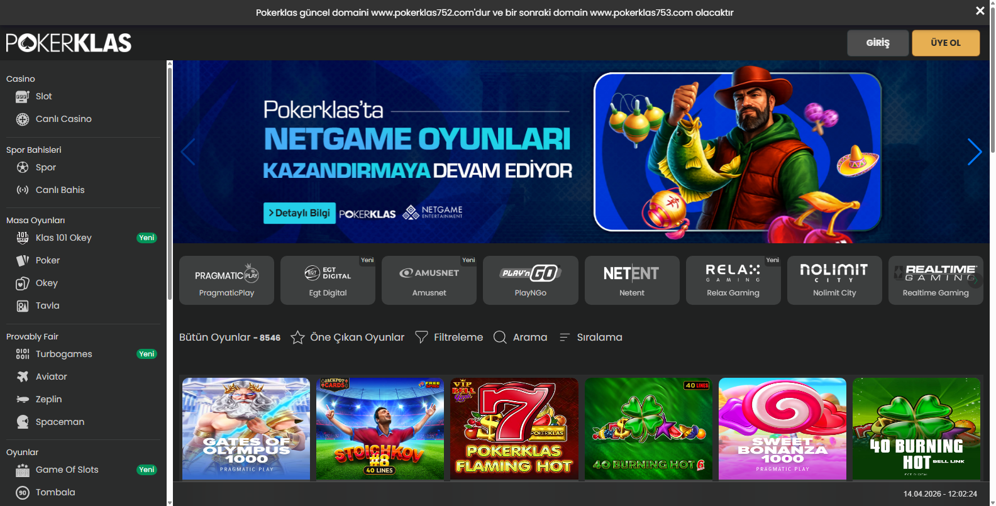Select the Nolimit City provider card
This screenshot has width=996, height=506.
coord(834,280)
